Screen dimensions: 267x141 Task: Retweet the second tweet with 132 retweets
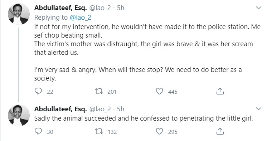pyautogui.click(x=99, y=131)
